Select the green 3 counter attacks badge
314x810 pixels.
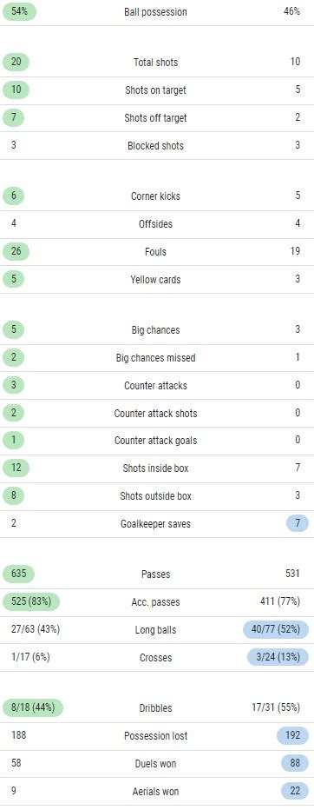pos(16,385)
